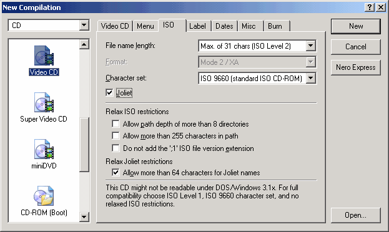Click the list scroll up arrow
This screenshot has height=232, width=389.
click(x=84, y=45)
